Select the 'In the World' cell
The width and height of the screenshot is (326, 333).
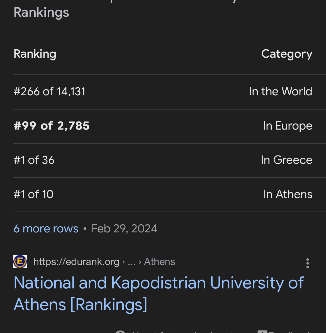[x=280, y=91]
